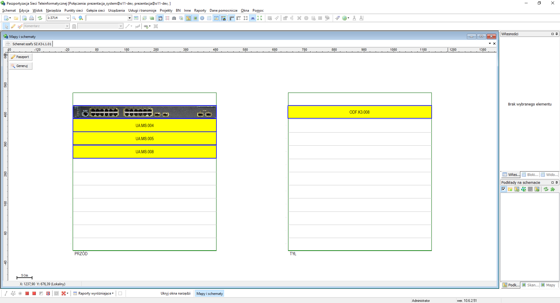This screenshot has height=303, width=560.
Task: Click the add overlay folder icon in Podkłady panel
Action: pyautogui.click(x=510, y=189)
